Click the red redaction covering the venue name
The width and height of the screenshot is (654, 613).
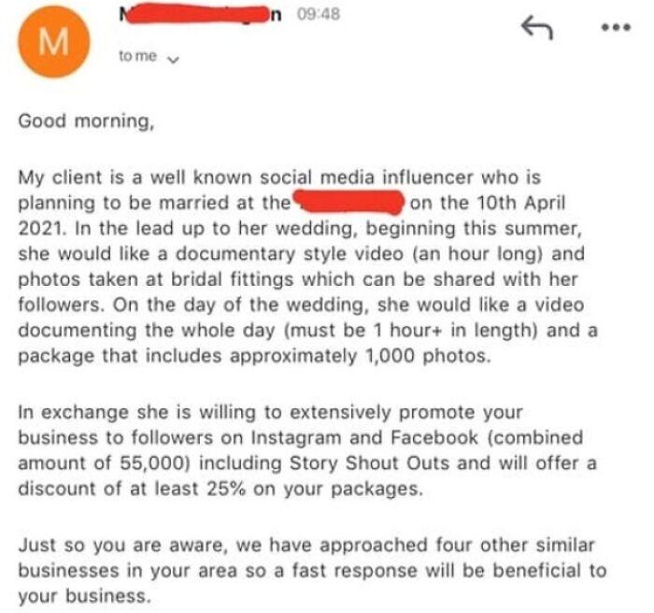(349, 202)
